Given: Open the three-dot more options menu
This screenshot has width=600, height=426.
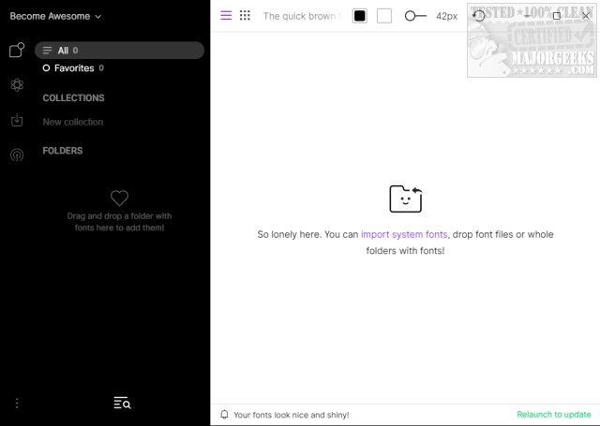Looking at the screenshot, I should pyautogui.click(x=17, y=403).
